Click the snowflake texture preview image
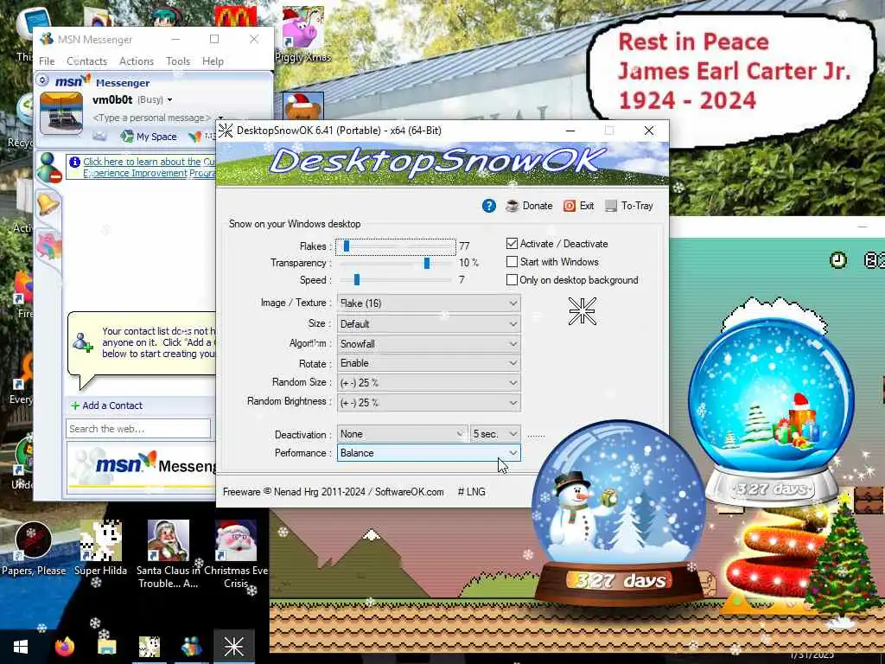This screenshot has height=664, width=885. click(x=582, y=311)
